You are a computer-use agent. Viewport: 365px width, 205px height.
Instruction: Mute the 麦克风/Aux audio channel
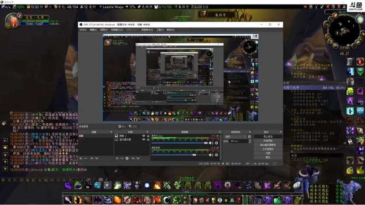tap(211, 143)
